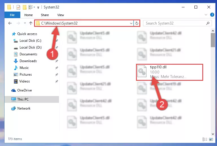Click the pin icon next to Downloads

pos(57,61)
